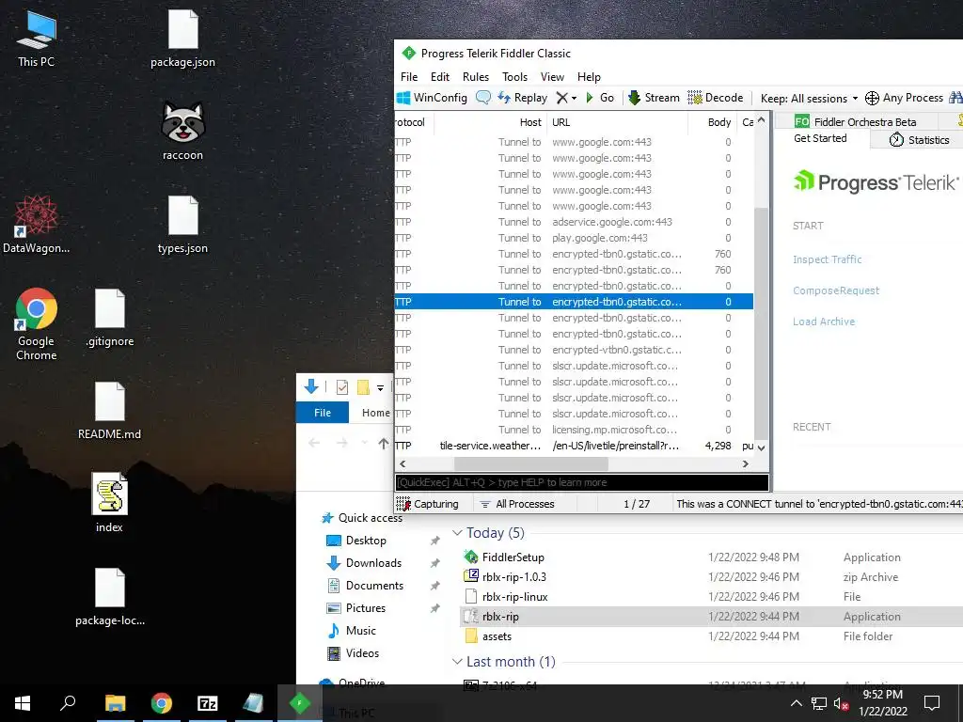Screen dimensions: 963x722
Task: Click the Up arrow in File Explorer
Action: [x=384, y=443]
